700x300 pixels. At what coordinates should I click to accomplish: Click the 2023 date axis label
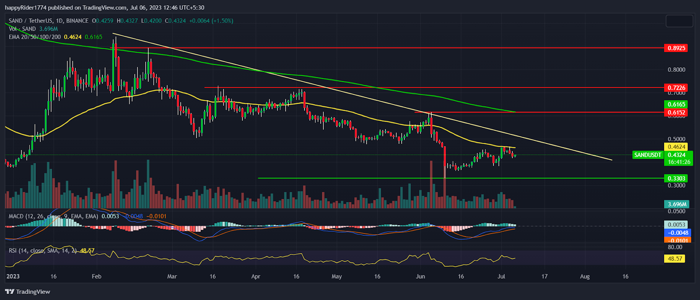[x=13, y=276]
